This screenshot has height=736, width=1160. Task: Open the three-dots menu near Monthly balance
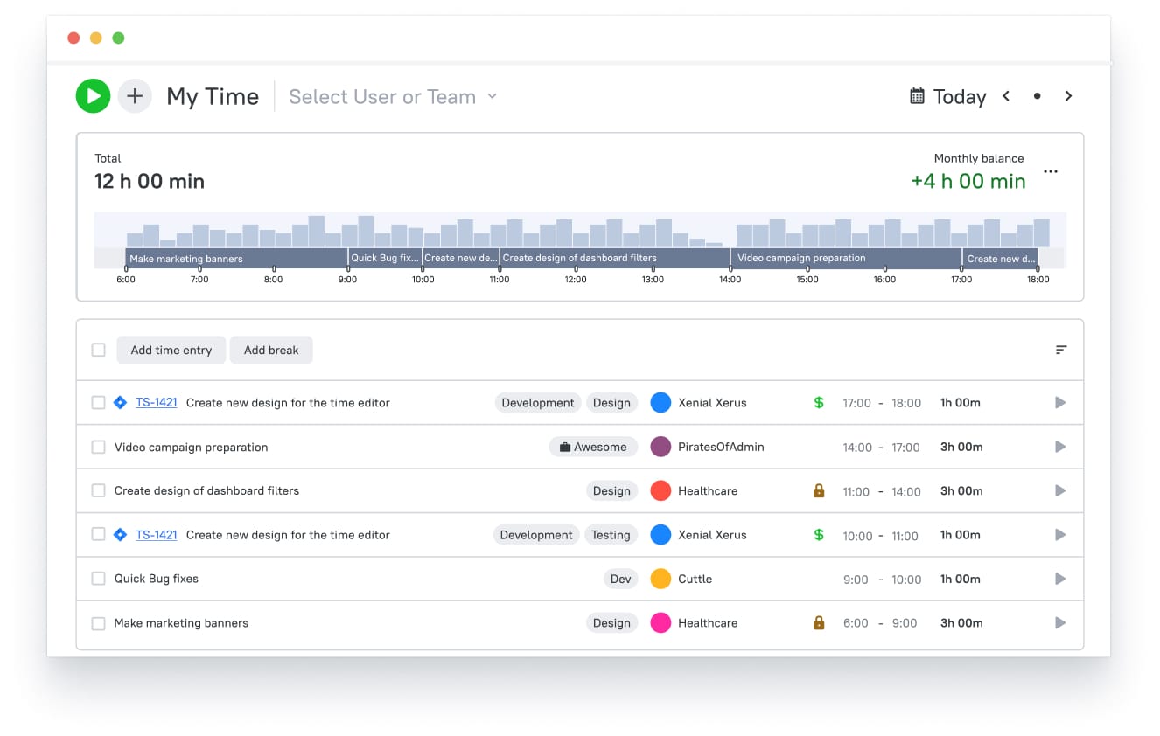click(x=1051, y=172)
